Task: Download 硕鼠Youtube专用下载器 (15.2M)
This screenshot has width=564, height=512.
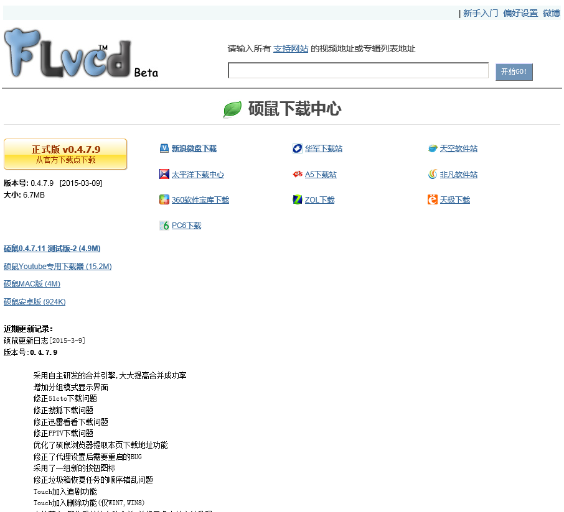Action: click(57, 267)
